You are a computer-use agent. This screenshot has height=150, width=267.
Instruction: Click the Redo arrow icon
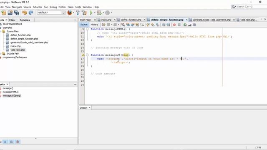[31, 13]
